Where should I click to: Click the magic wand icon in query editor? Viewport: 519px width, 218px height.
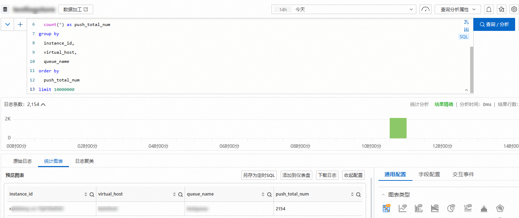click(x=466, y=22)
